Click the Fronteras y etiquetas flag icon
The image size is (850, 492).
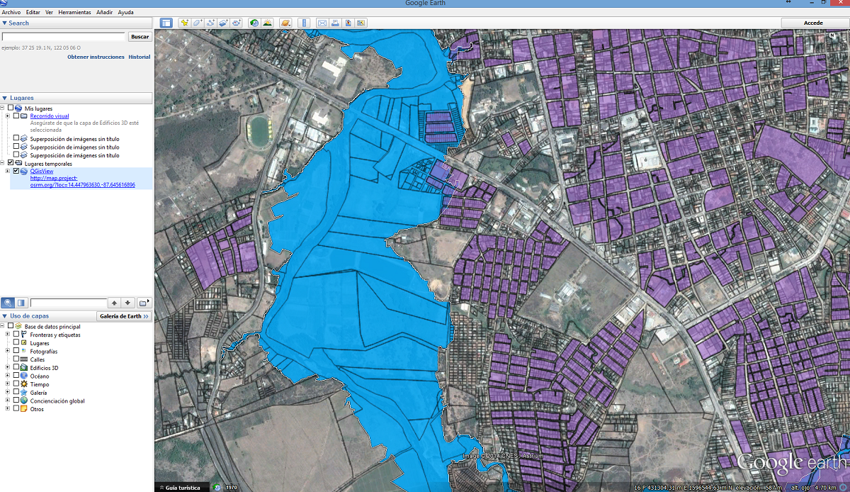[24, 335]
